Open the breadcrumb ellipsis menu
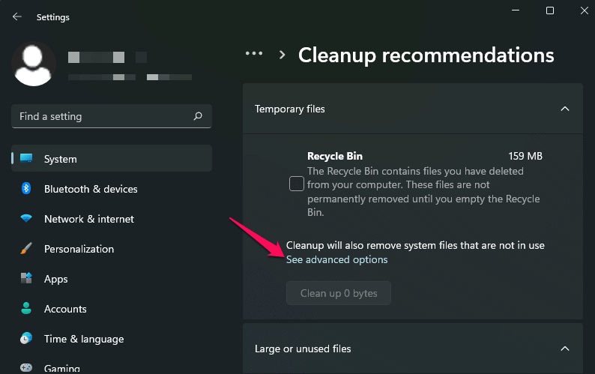This screenshot has height=374, width=595. point(254,54)
